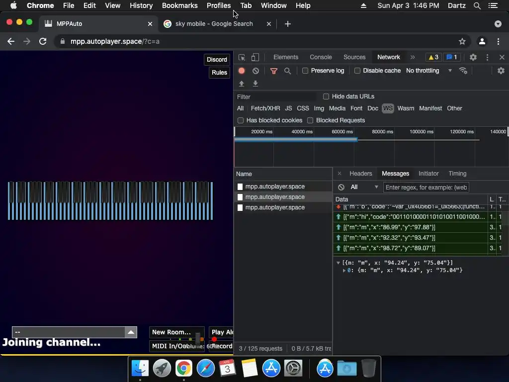Click the New Room... button
509x382 pixels.
176,332
